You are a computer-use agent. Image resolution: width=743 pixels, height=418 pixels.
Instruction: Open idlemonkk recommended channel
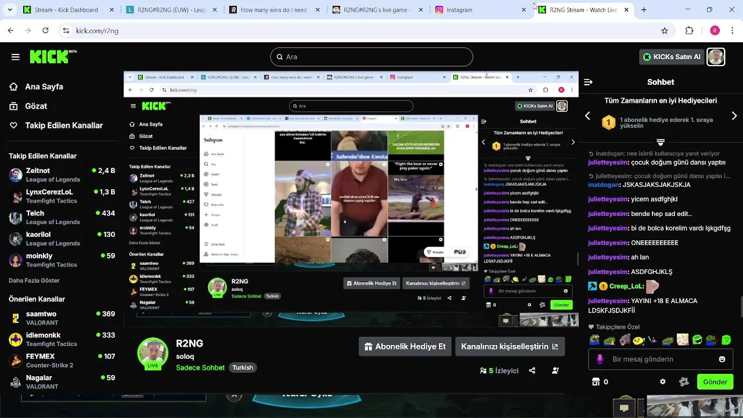62,339
